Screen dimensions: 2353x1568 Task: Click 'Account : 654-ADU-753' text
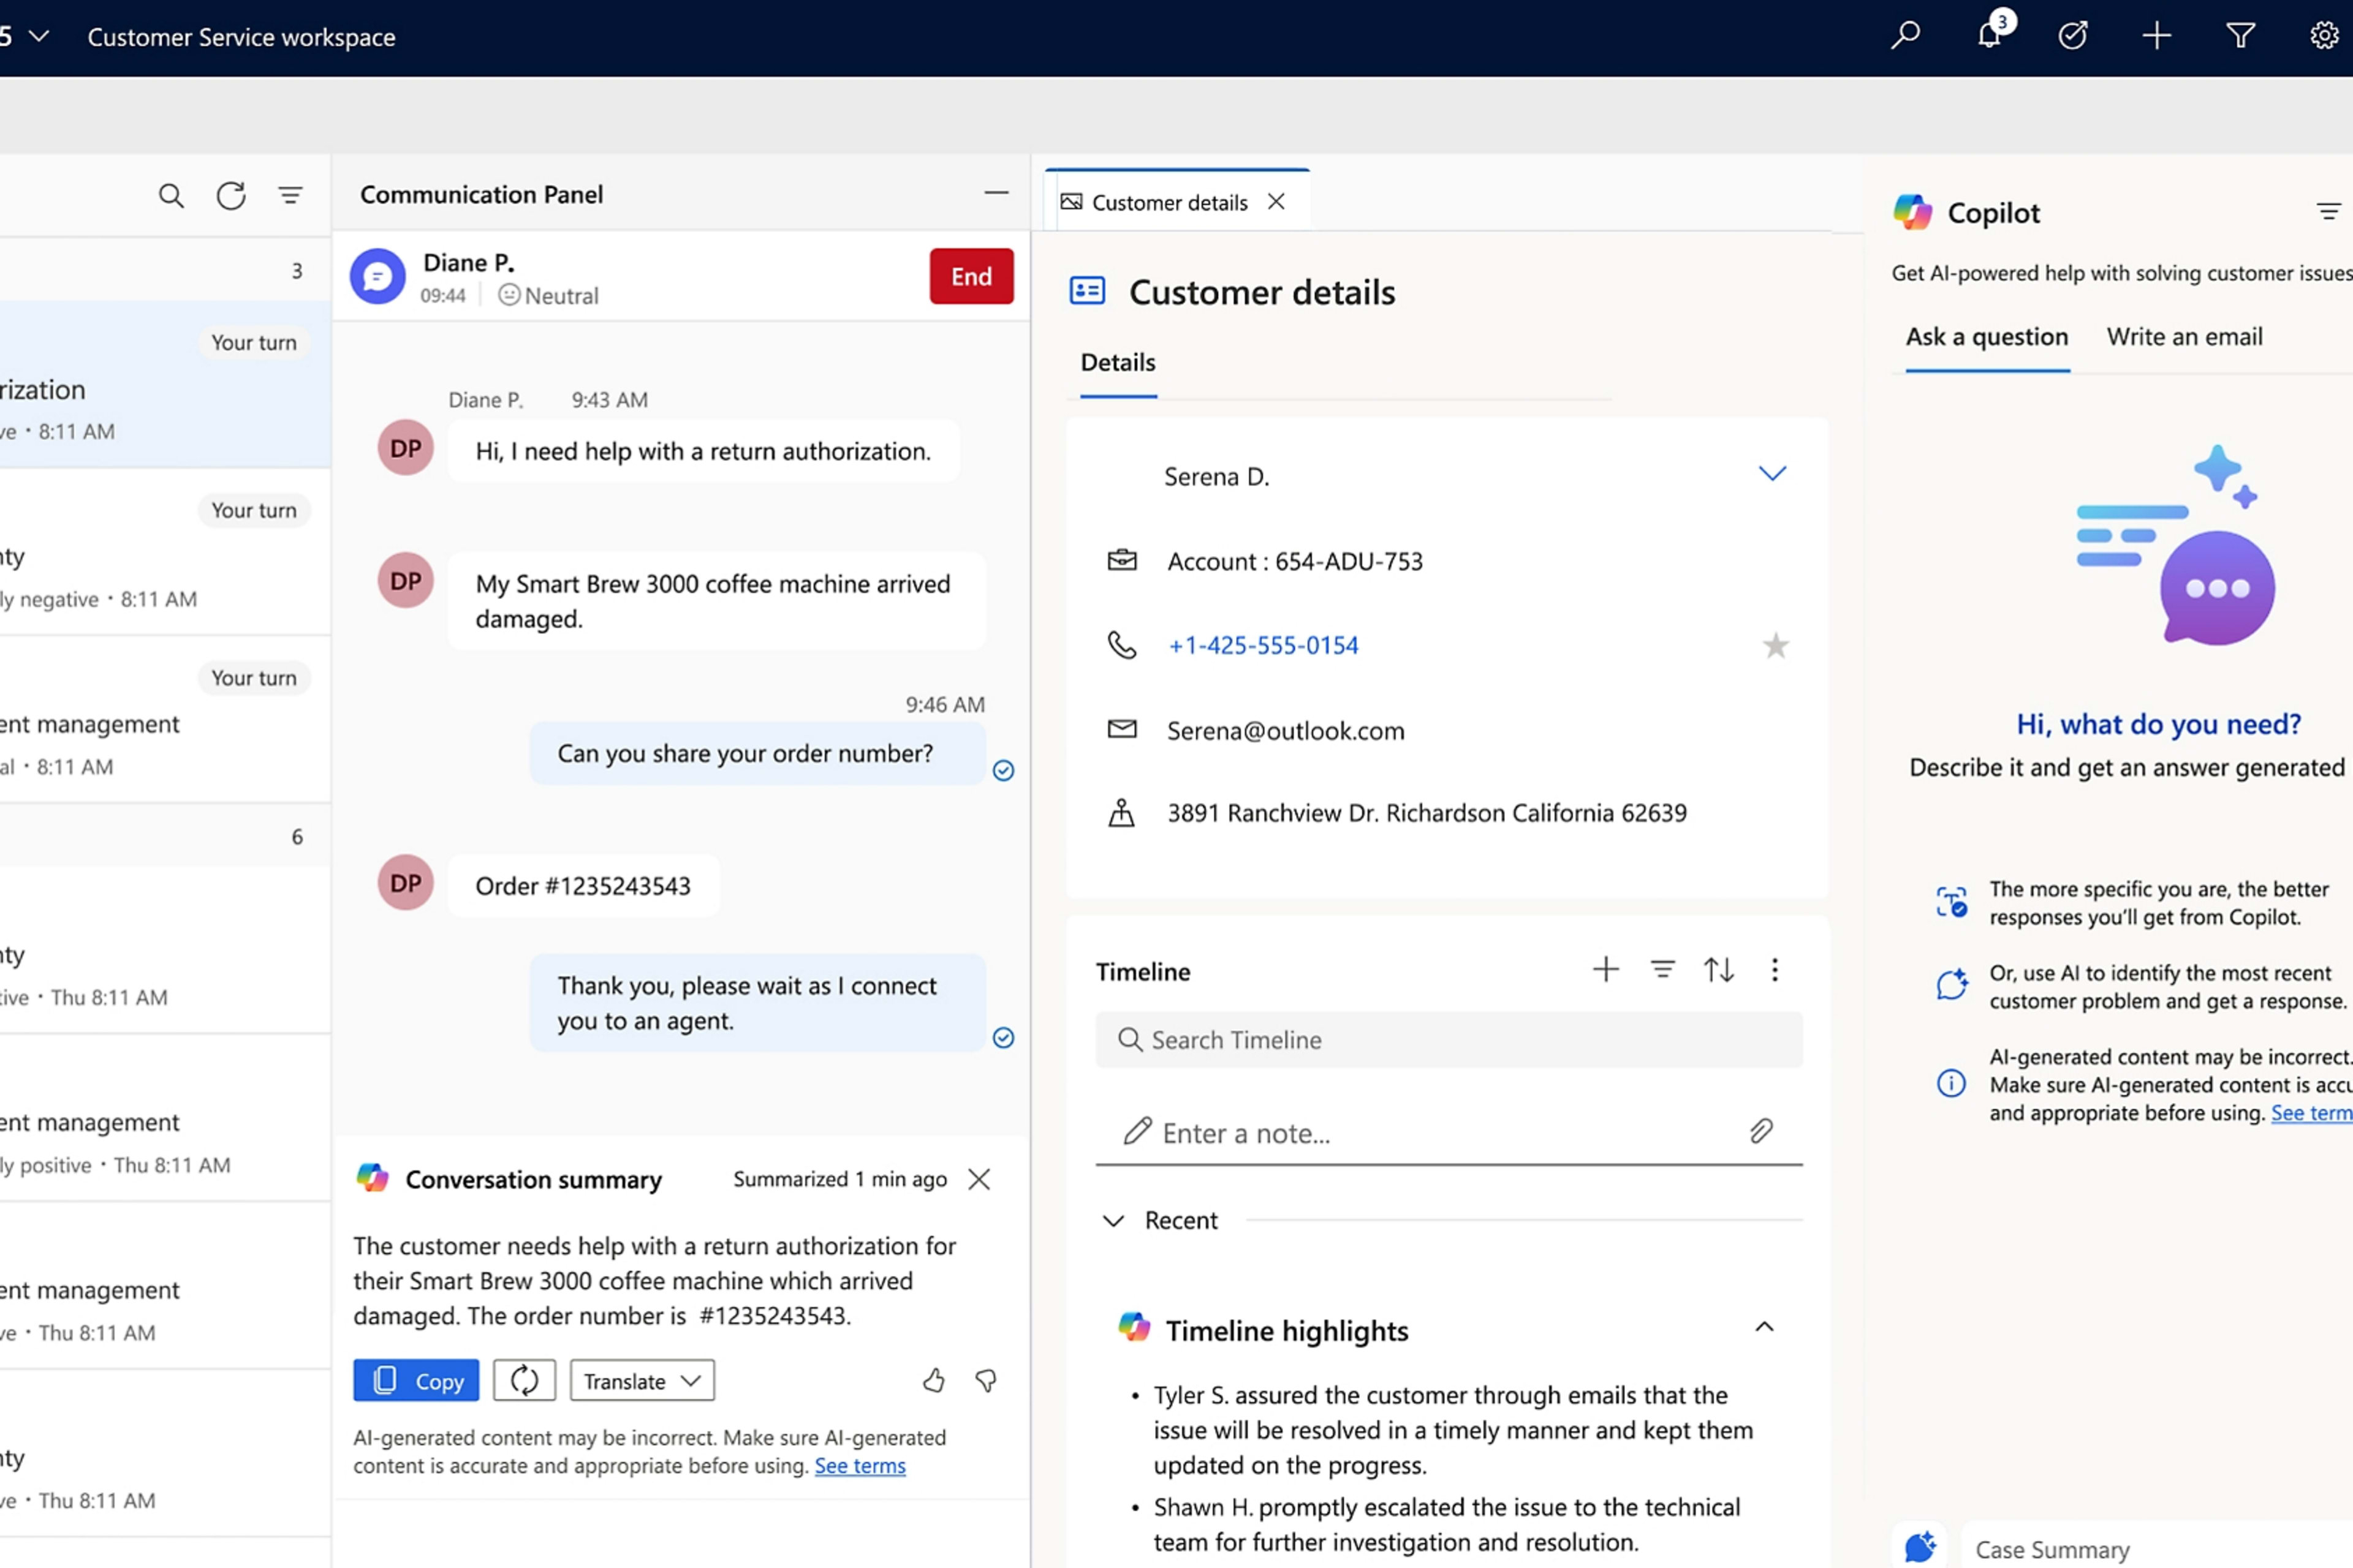pos(1295,562)
